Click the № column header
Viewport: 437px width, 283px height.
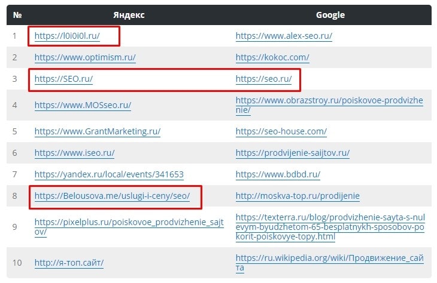coord(17,15)
